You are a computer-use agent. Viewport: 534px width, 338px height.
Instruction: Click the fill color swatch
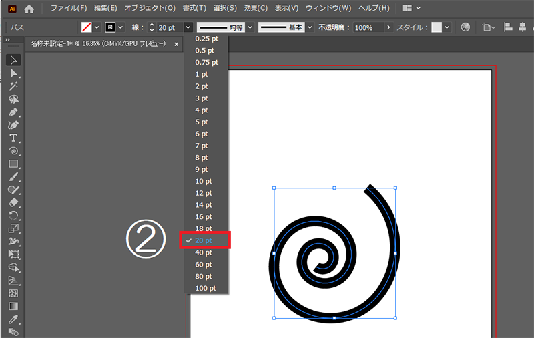point(86,27)
